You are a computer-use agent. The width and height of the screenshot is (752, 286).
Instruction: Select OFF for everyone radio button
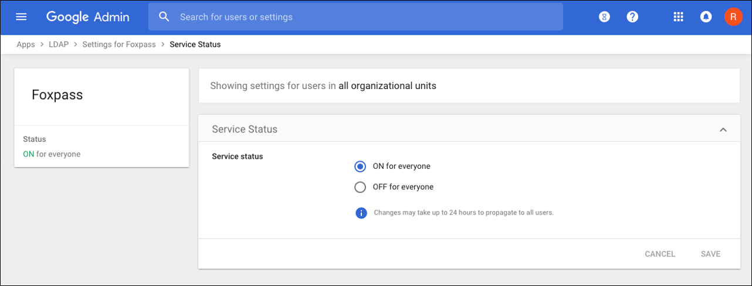click(x=360, y=188)
